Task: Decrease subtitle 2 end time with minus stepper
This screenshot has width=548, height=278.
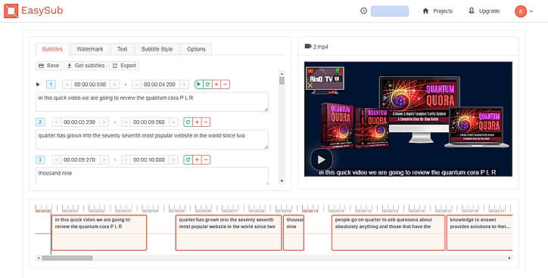Action: tap(126, 122)
